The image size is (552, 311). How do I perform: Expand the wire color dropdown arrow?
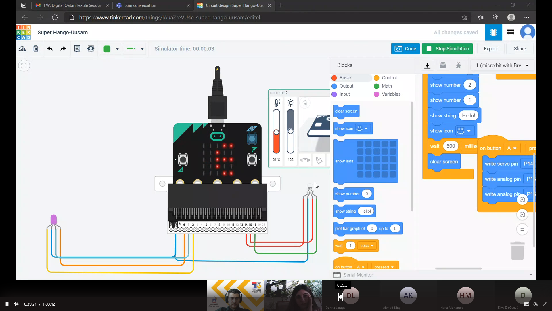coord(117,49)
